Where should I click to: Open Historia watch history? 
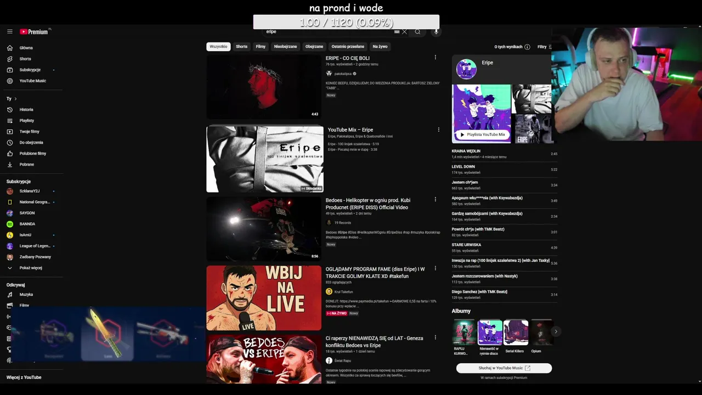(x=26, y=110)
